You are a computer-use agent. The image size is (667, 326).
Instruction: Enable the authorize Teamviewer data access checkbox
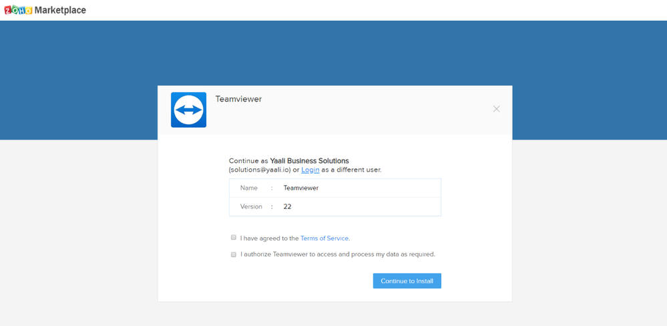click(x=234, y=255)
